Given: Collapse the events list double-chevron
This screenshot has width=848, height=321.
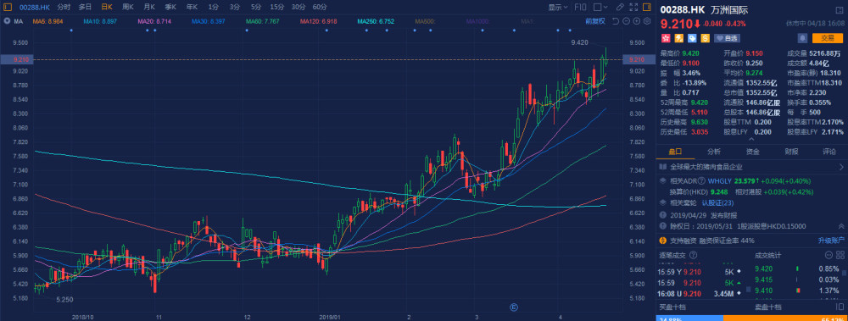Looking at the screenshot, I should pos(841,226).
